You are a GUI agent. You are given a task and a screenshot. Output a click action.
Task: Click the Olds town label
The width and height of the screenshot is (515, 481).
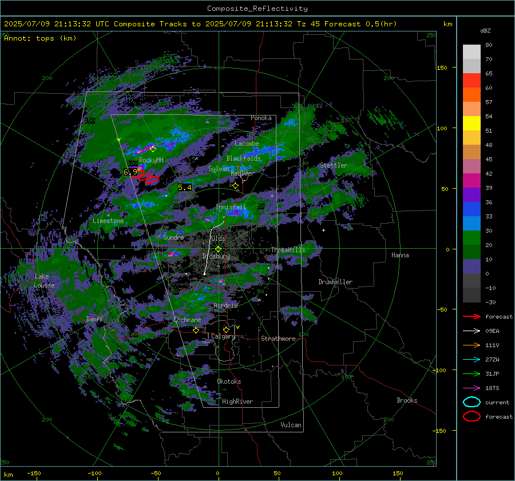[x=218, y=238]
